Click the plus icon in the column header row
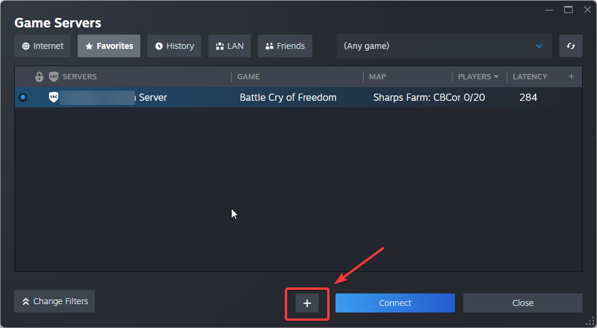Screen dimensions: 597x328 click(x=571, y=76)
